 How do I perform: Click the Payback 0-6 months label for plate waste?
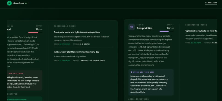(81, 44)
